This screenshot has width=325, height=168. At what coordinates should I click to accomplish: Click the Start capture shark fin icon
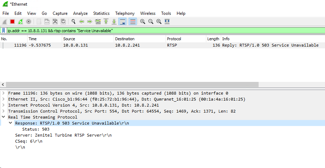[x=5, y=22]
